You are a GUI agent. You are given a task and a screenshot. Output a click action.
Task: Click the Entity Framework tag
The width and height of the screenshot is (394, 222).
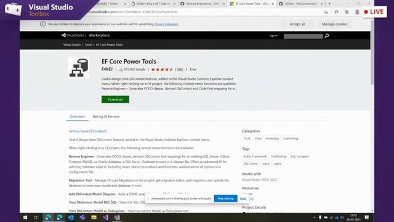(255, 157)
